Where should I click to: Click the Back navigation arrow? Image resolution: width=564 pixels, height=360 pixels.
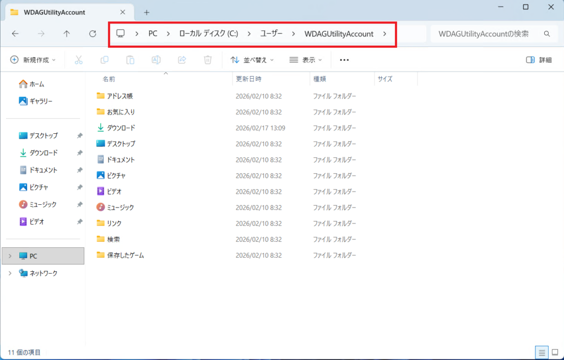coord(15,34)
